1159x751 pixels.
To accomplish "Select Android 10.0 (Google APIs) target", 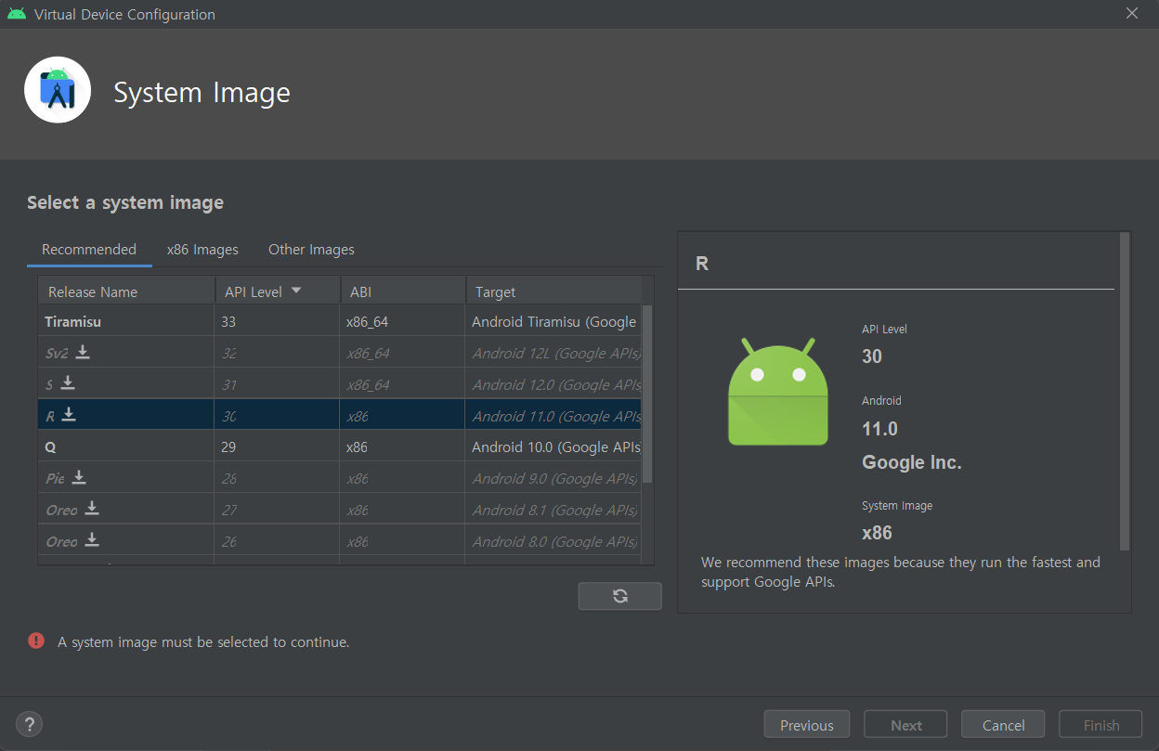I will (553, 447).
